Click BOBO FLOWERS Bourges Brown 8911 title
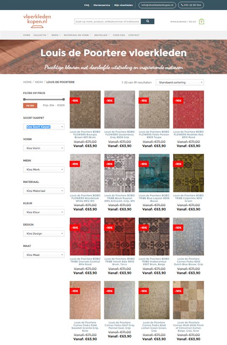This screenshot has width=227, height=345. (x=85, y=134)
